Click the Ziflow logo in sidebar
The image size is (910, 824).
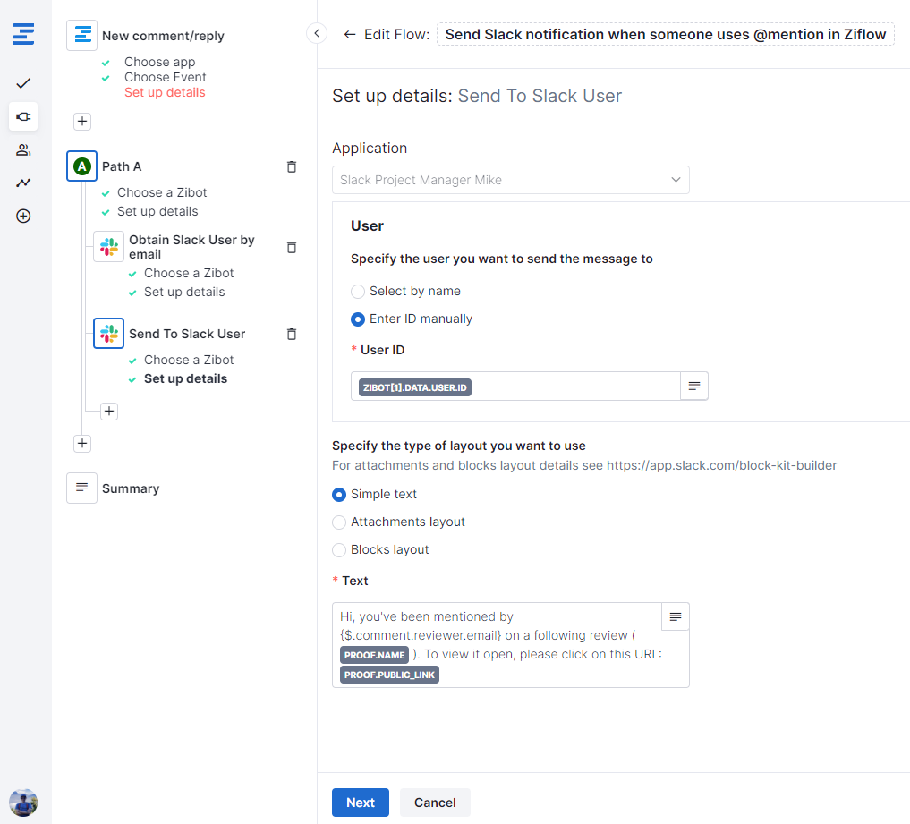[x=23, y=35]
